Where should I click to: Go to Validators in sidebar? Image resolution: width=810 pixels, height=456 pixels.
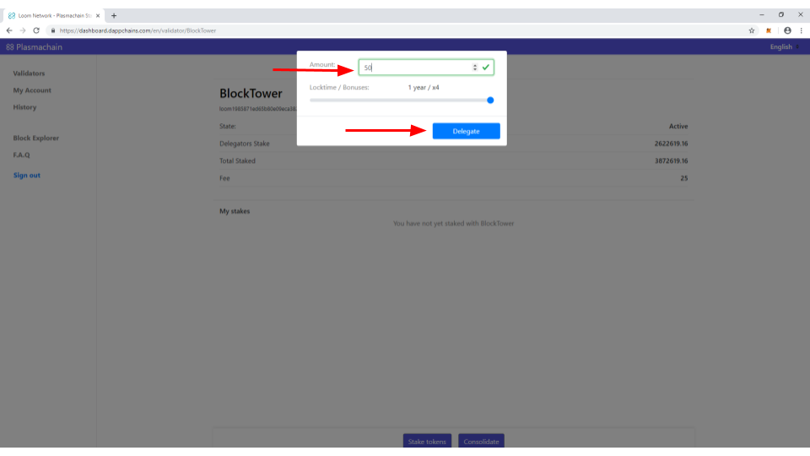(29, 73)
